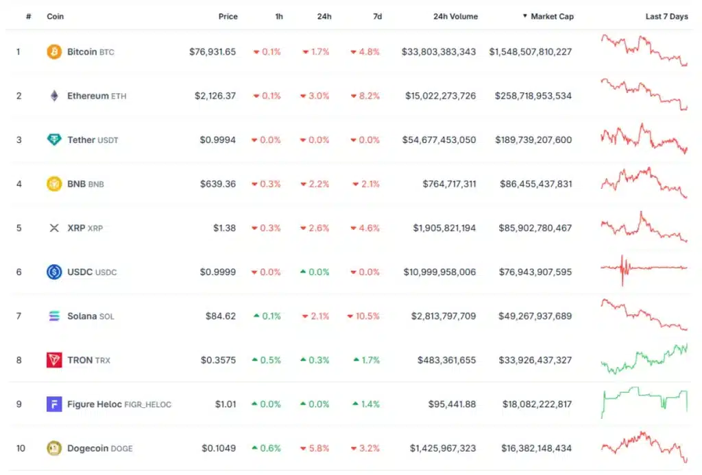Screen dimensions: 702x475
Task: Sort by Coin column header
Action: [55, 16]
